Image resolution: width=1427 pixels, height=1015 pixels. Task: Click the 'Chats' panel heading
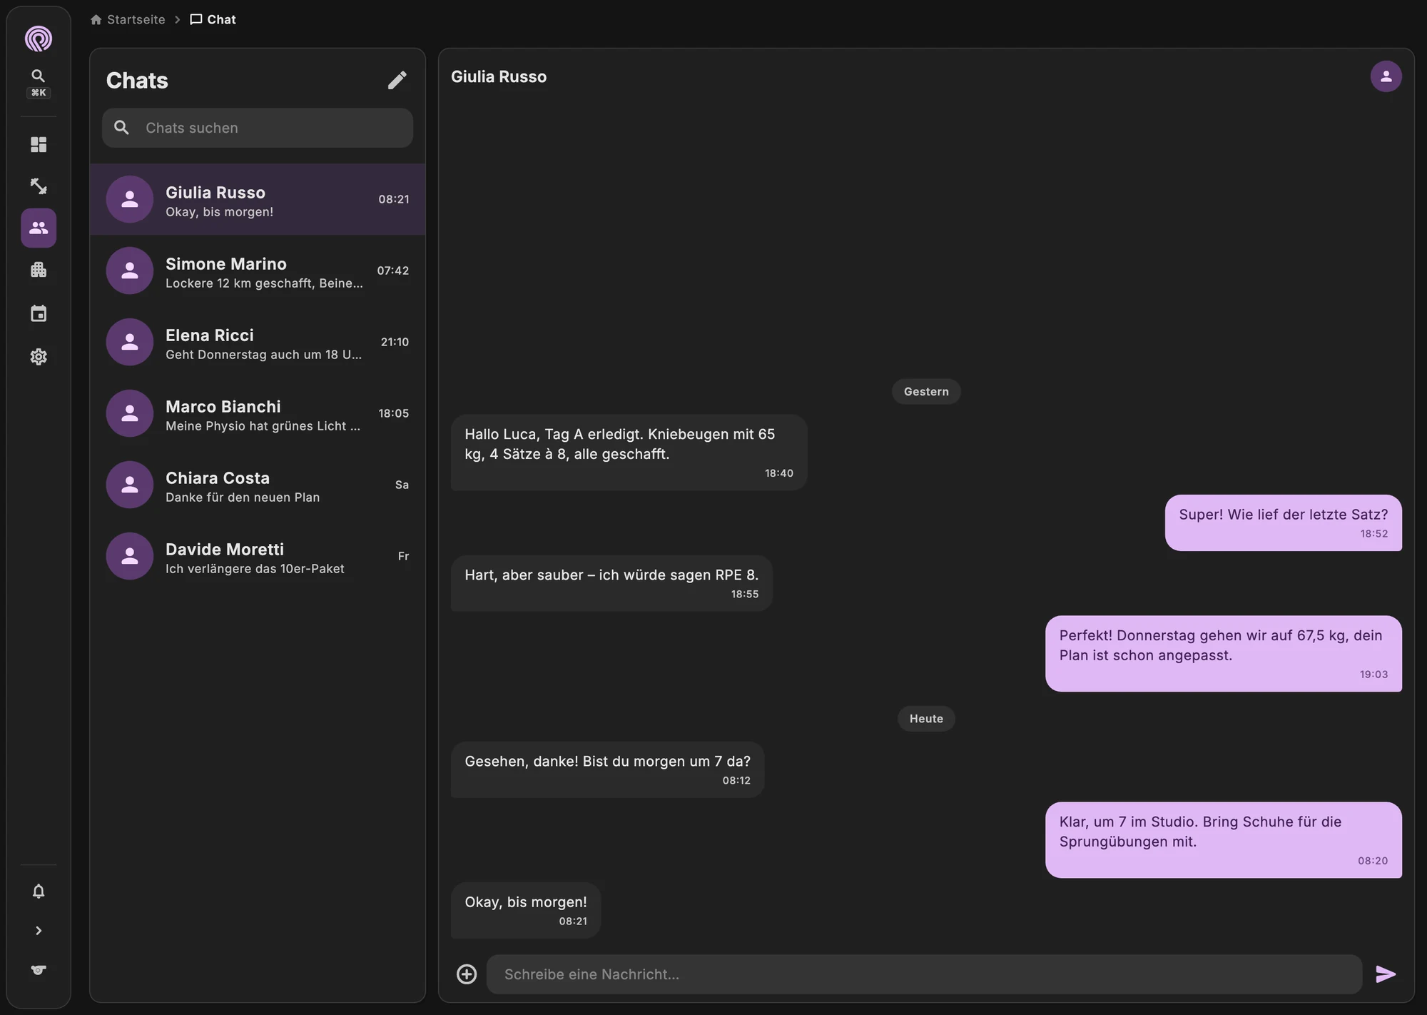point(137,80)
